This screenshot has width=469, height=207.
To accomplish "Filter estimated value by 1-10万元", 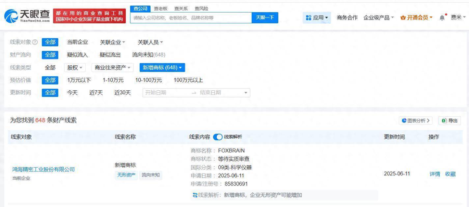I will tap(113, 80).
